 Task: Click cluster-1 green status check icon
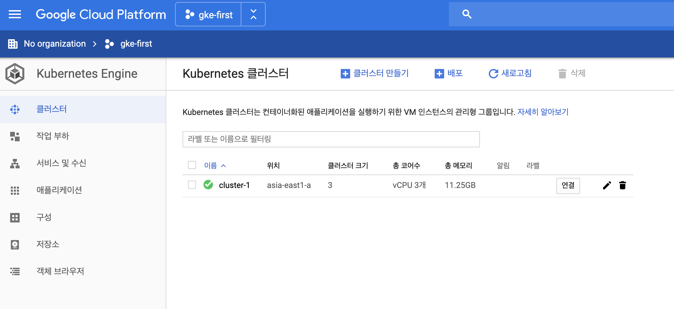tap(208, 185)
